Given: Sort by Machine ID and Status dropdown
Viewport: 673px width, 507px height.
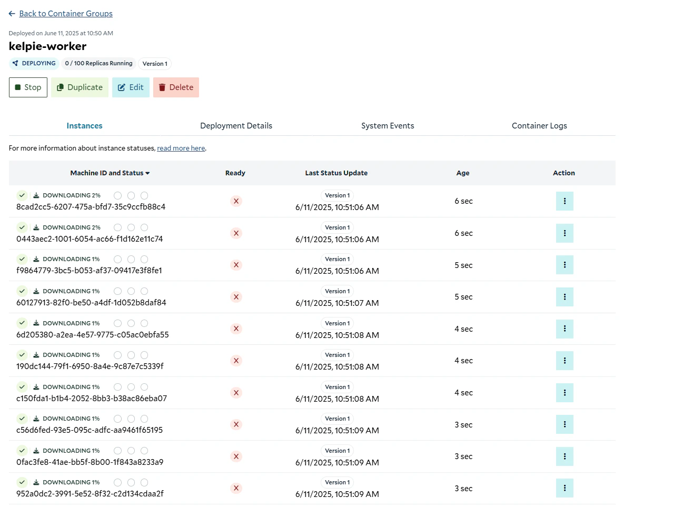Looking at the screenshot, I should point(110,173).
